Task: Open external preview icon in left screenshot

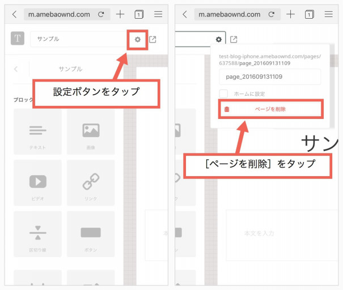Action: tap(153, 40)
